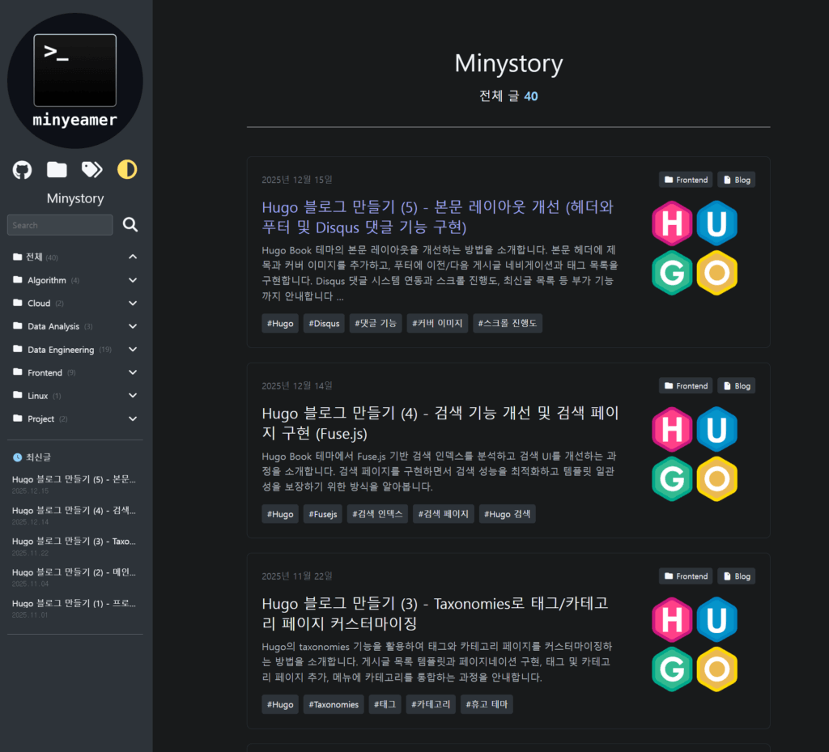The width and height of the screenshot is (829, 752).
Task: Expand the Algorithm category chevron
Action: (x=132, y=279)
